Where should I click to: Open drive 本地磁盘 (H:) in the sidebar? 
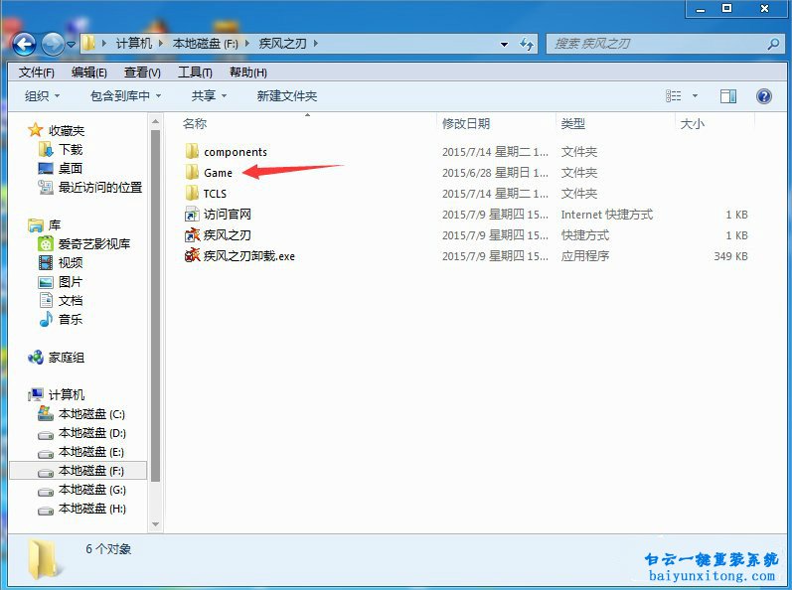click(92, 509)
